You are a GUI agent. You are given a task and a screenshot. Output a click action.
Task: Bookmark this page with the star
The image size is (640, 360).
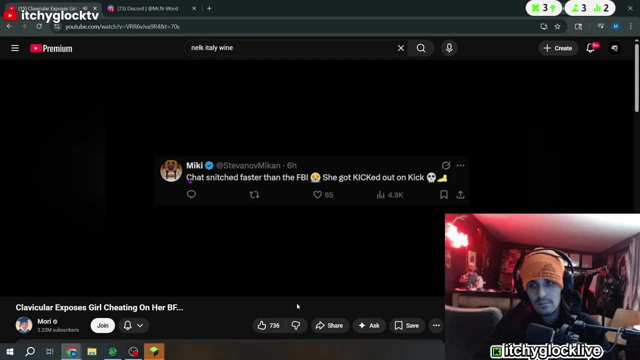[x=557, y=26]
